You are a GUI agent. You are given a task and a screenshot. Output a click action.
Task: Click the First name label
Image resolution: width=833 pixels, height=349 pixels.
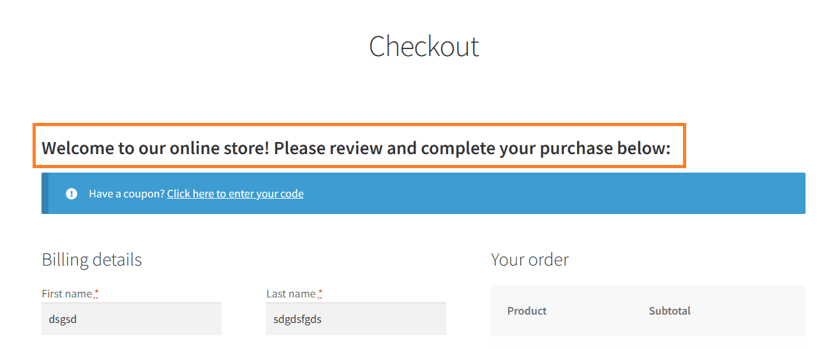(67, 294)
